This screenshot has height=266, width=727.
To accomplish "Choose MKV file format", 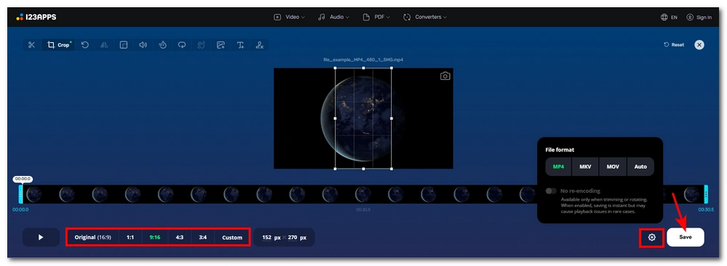I will (x=585, y=167).
